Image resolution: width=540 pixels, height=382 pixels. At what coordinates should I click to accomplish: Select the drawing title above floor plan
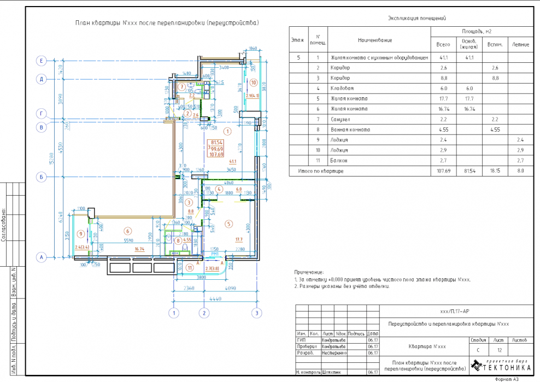tap(167, 23)
